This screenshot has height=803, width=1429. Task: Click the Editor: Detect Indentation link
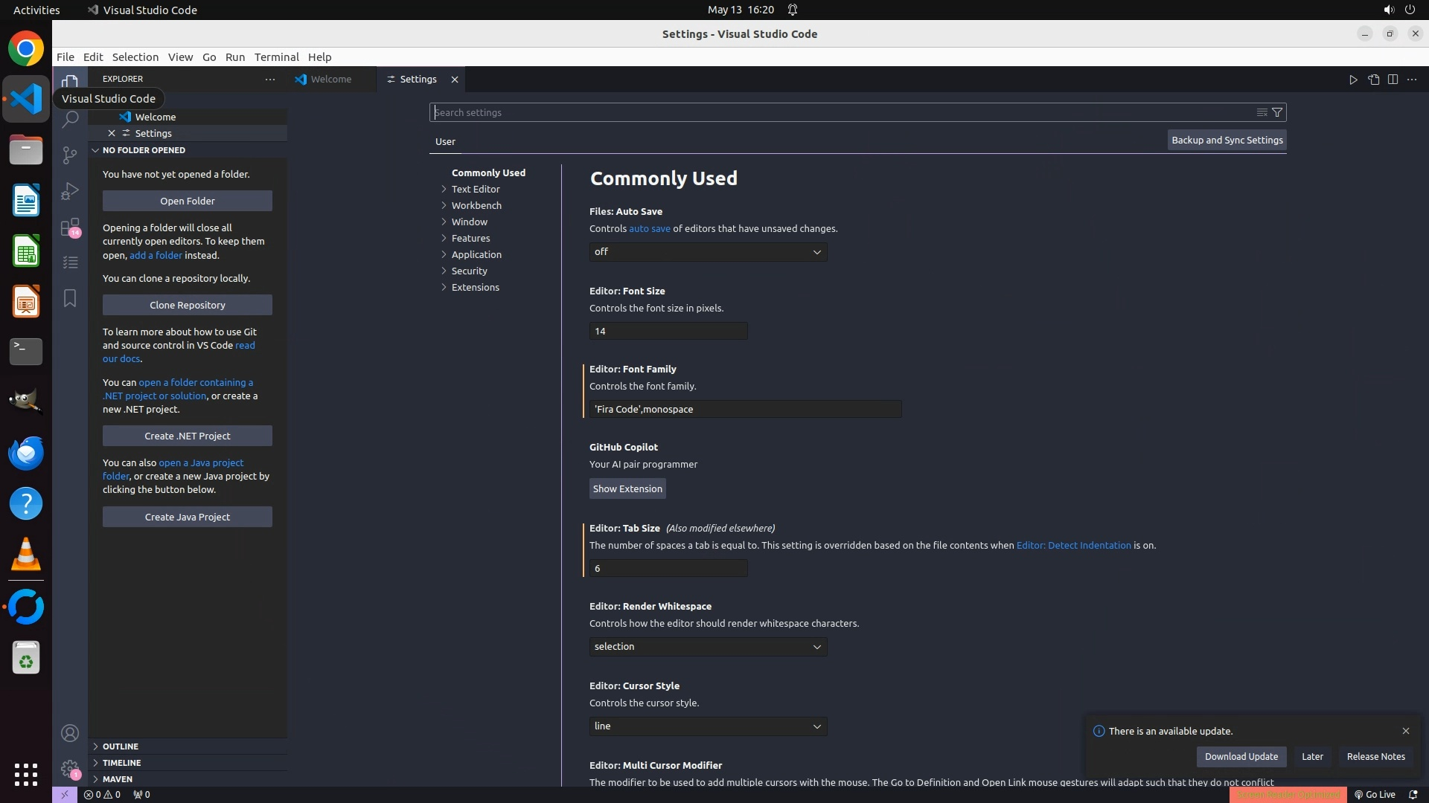1073,545
